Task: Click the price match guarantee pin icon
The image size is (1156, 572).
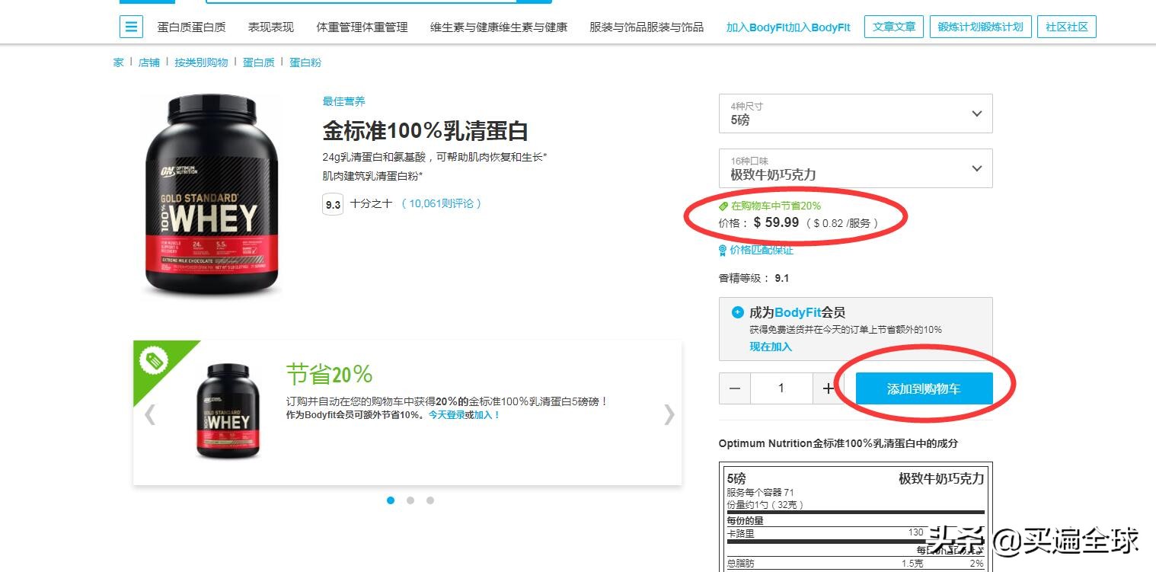Action: tap(722, 249)
